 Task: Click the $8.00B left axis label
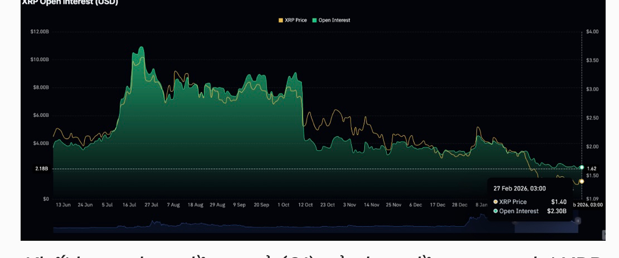(x=40, y=87)
